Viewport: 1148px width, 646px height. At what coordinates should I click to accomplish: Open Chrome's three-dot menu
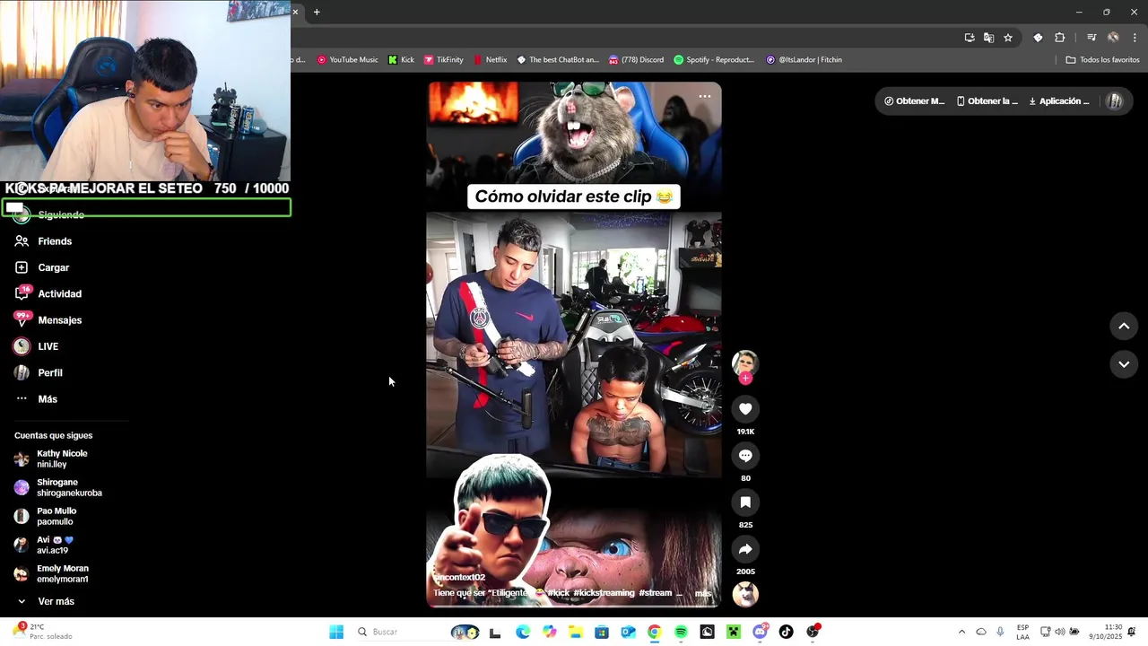(x=1135, y=38)
